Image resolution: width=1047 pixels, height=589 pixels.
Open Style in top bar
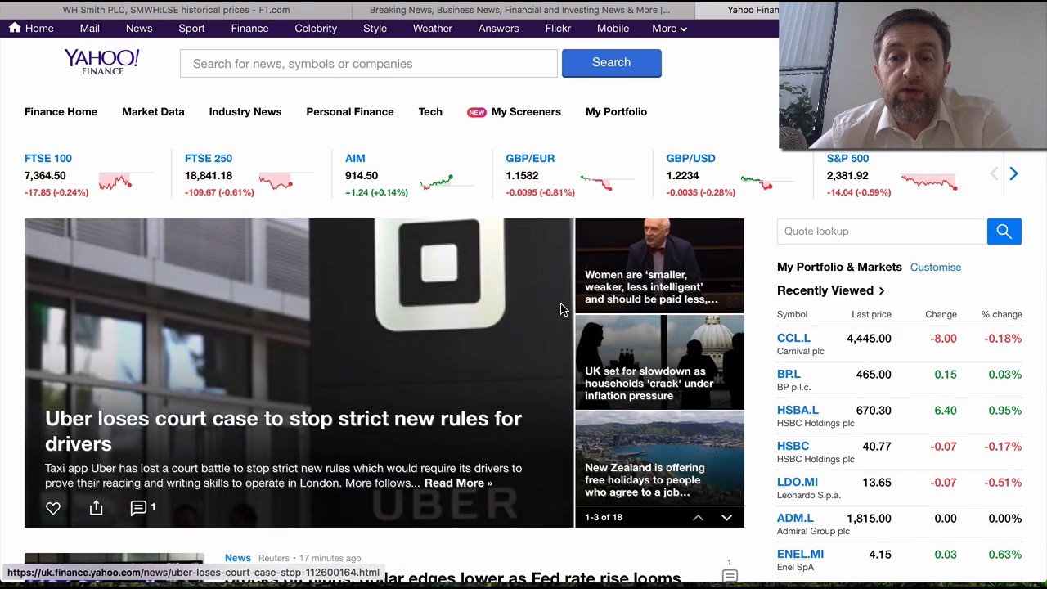coord(375,29)
